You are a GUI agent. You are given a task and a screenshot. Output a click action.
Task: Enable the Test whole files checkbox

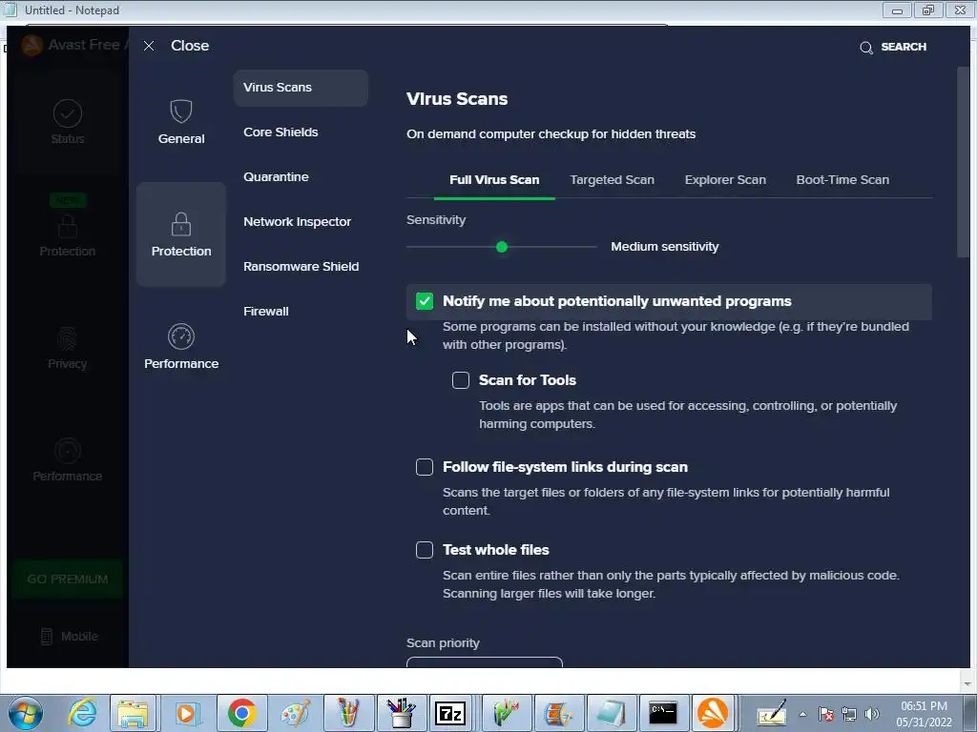tap(425, 550)
